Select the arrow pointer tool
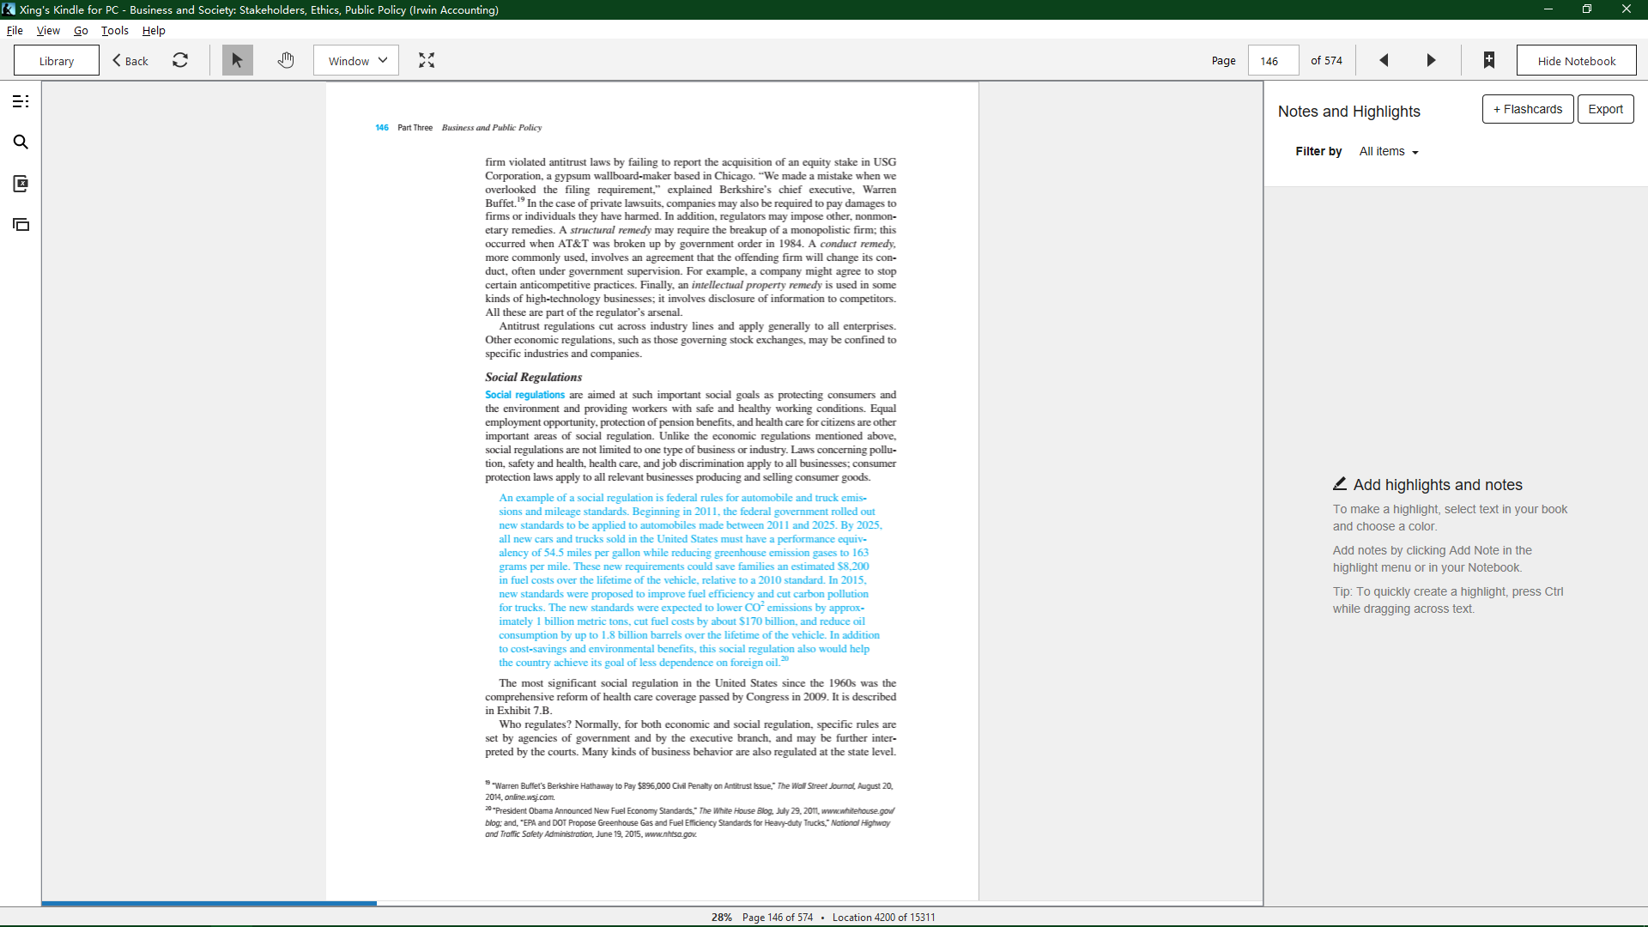The height and width of the screenshot is (927, 1648). 238,60
